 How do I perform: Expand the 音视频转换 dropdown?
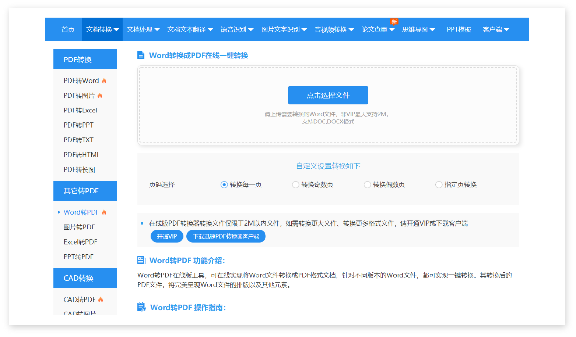point(334,29)
